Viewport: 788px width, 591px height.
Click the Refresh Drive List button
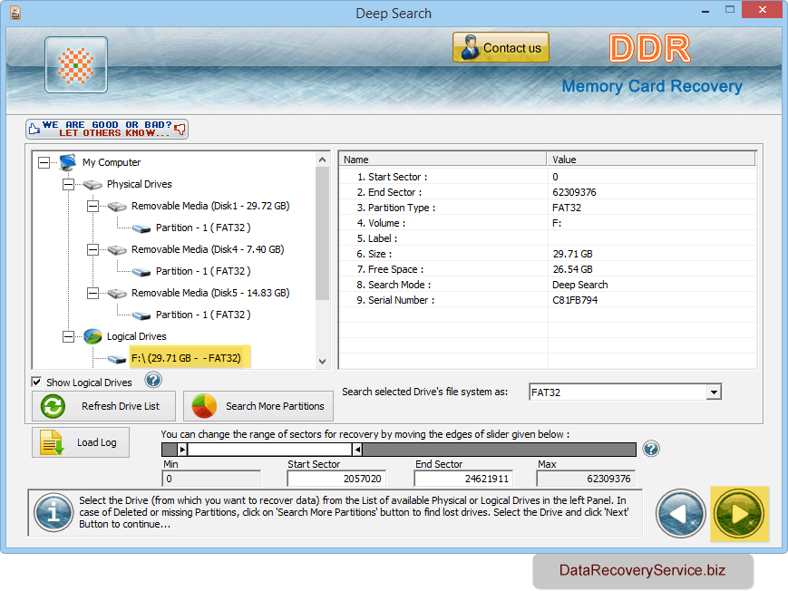[103, 406]
